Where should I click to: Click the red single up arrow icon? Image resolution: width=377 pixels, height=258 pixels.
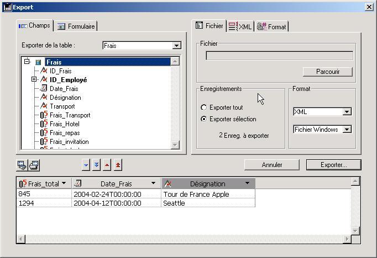click(107, 165)
